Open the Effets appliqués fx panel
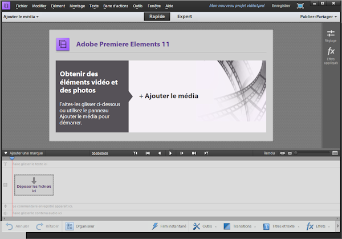Screen dimensions: 342x239 [x=331, y=55]
